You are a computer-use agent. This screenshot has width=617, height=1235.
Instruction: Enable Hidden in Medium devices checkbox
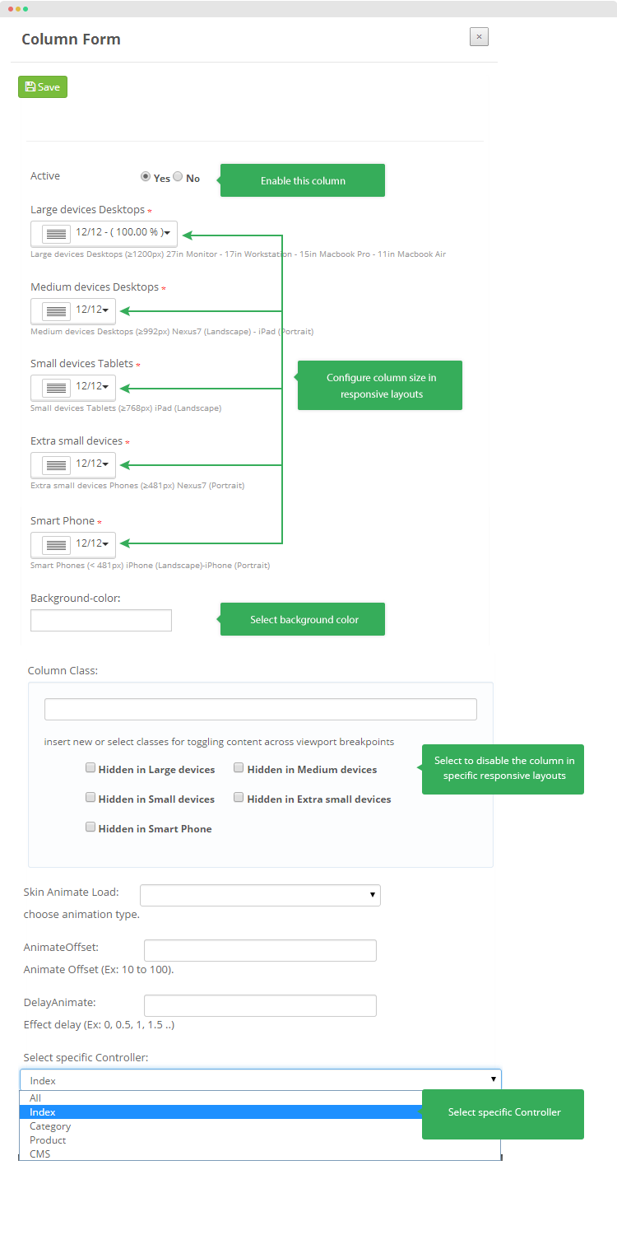click(239, 768)
